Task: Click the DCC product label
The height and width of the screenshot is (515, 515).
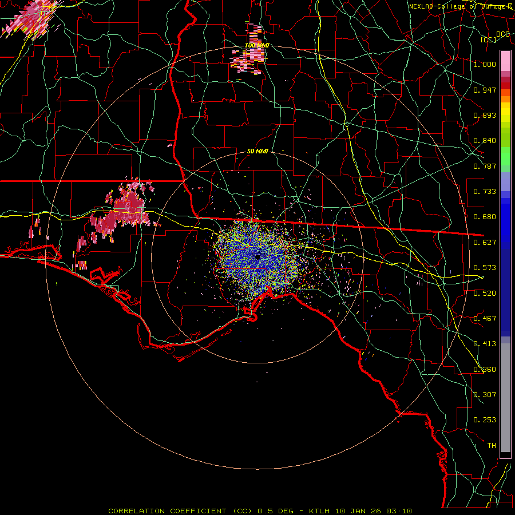Action: click(502, 34)
